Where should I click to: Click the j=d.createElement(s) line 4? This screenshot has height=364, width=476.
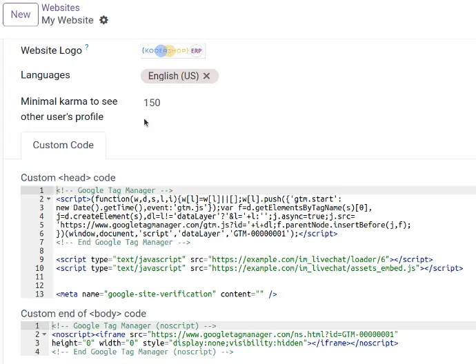point(205,216)
